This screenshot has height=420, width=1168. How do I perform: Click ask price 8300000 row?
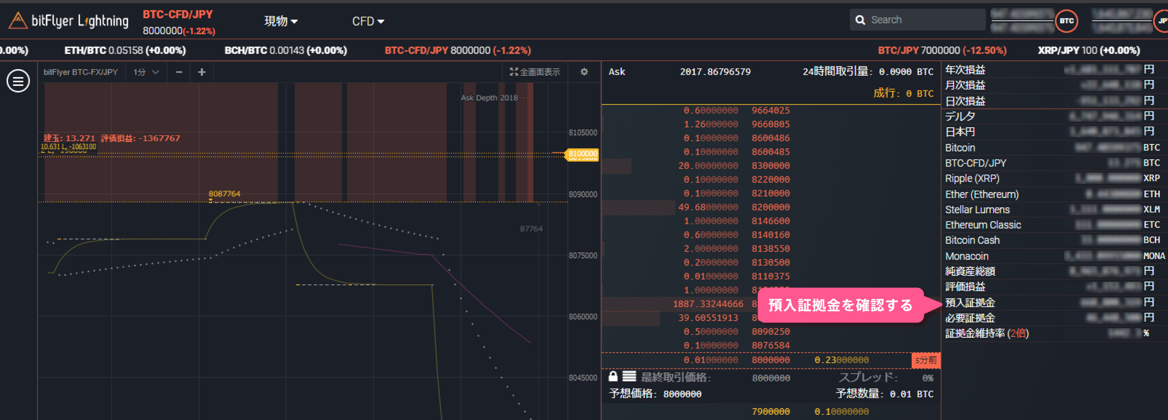click(x=771, y=165)
